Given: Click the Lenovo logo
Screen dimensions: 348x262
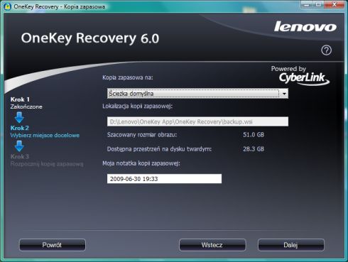Looking at the screenshot, I should 305,26.
